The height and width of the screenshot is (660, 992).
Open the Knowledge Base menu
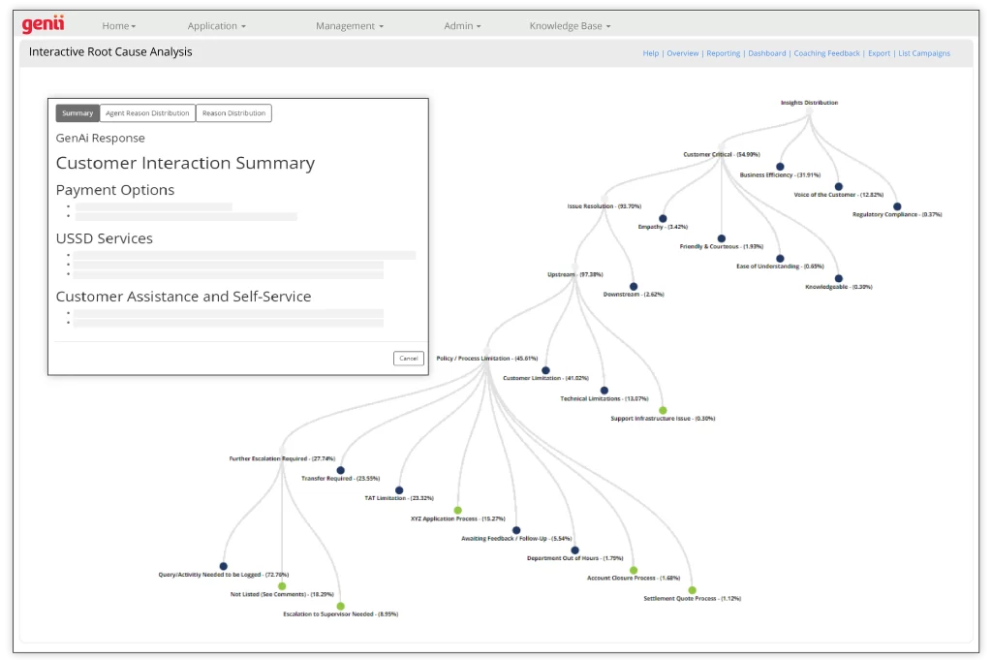pos(570,26)
